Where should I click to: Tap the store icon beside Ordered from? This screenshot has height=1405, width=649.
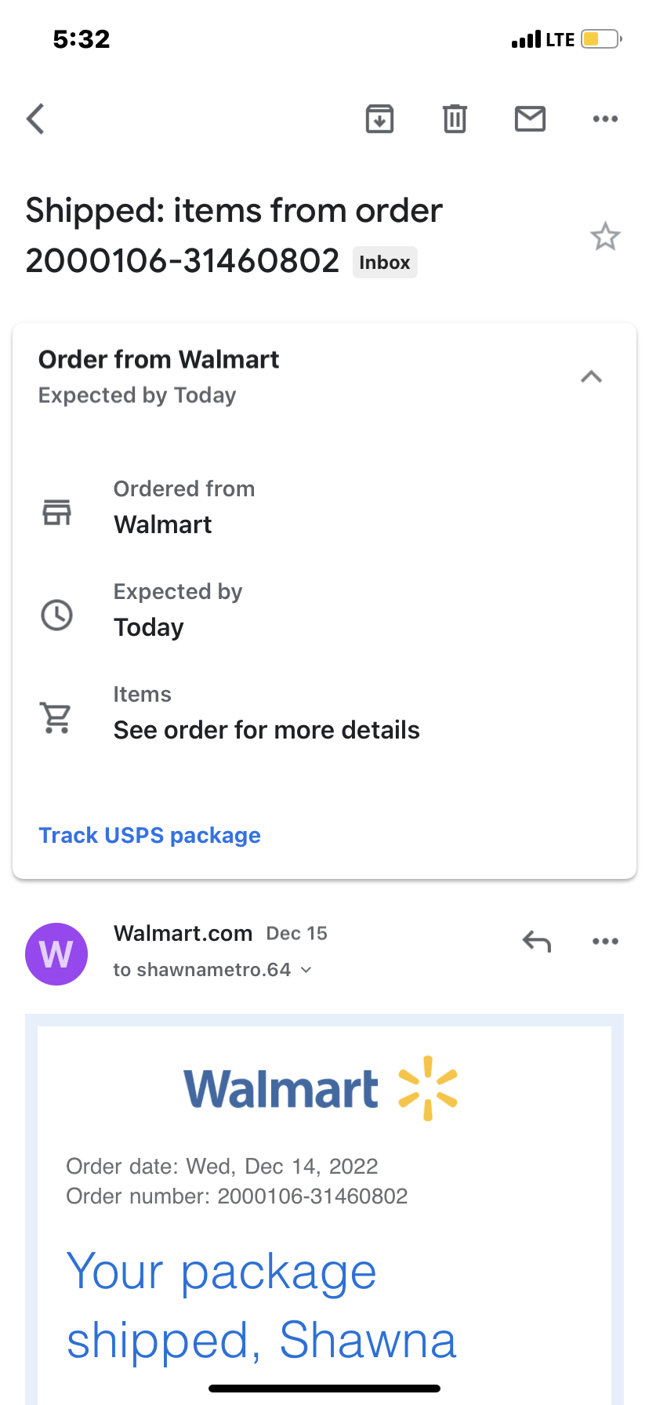click(56, 512)
